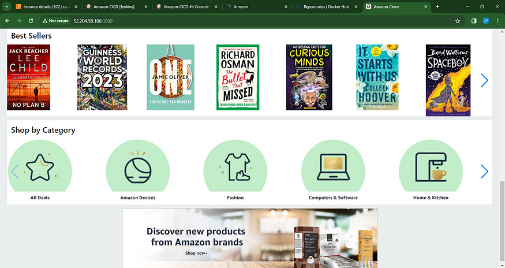Click the Not secure site info badge

coord(56,21)
